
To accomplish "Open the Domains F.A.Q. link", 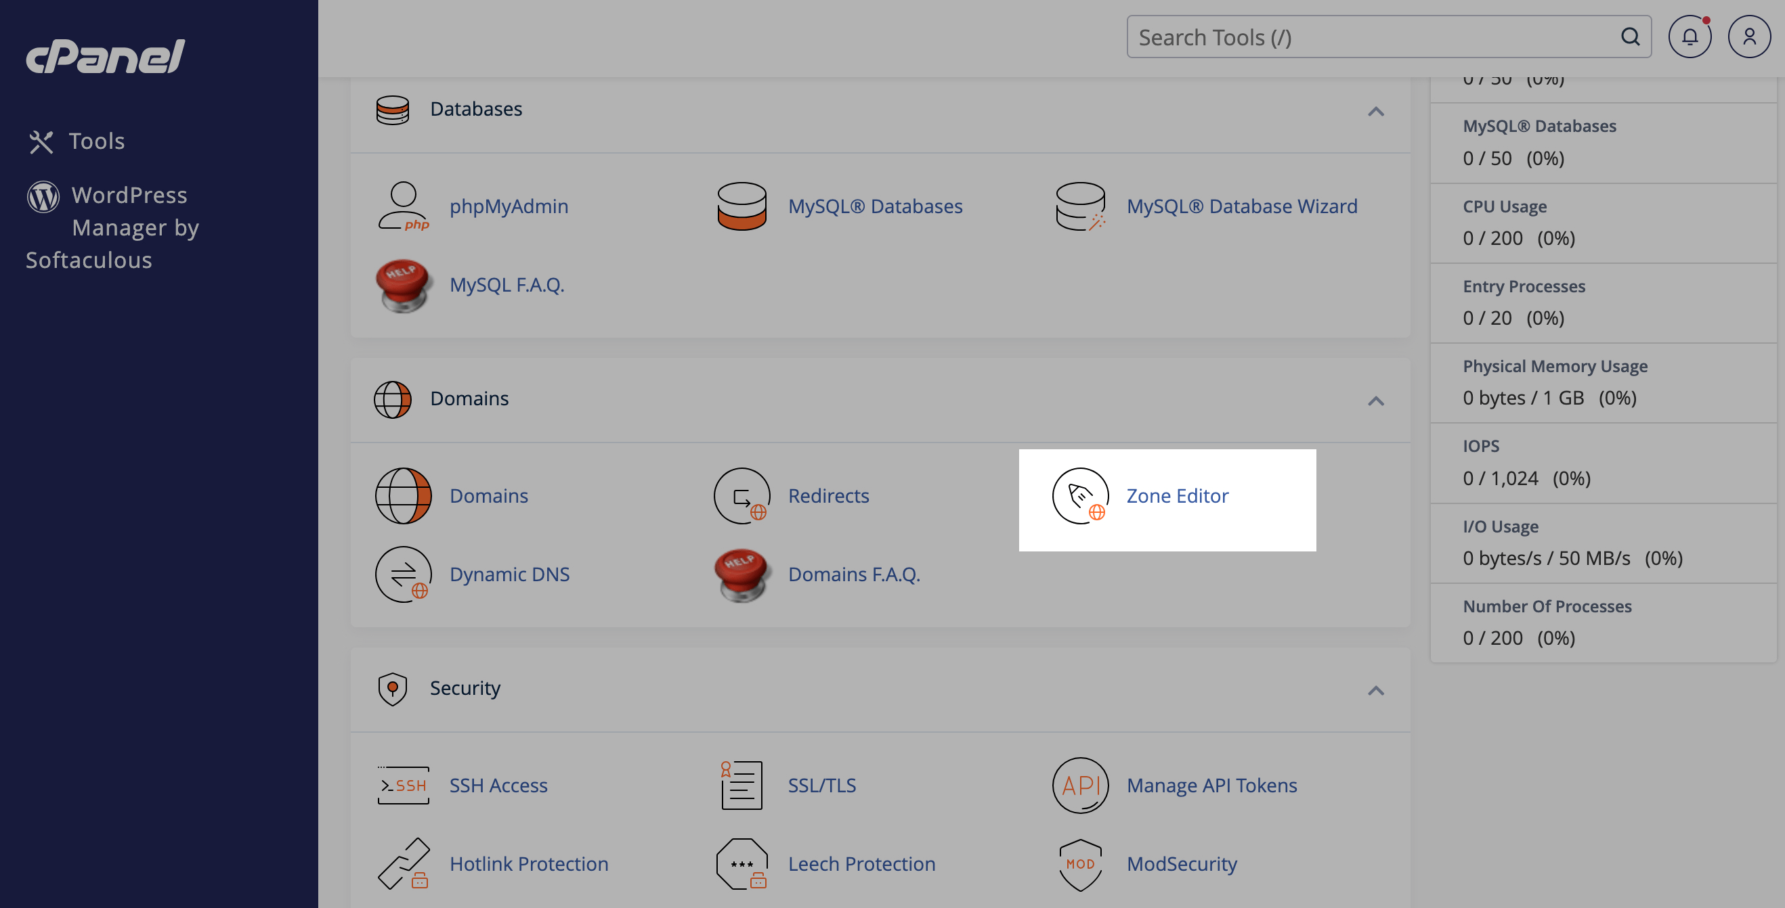I will (x=854, y=574).
